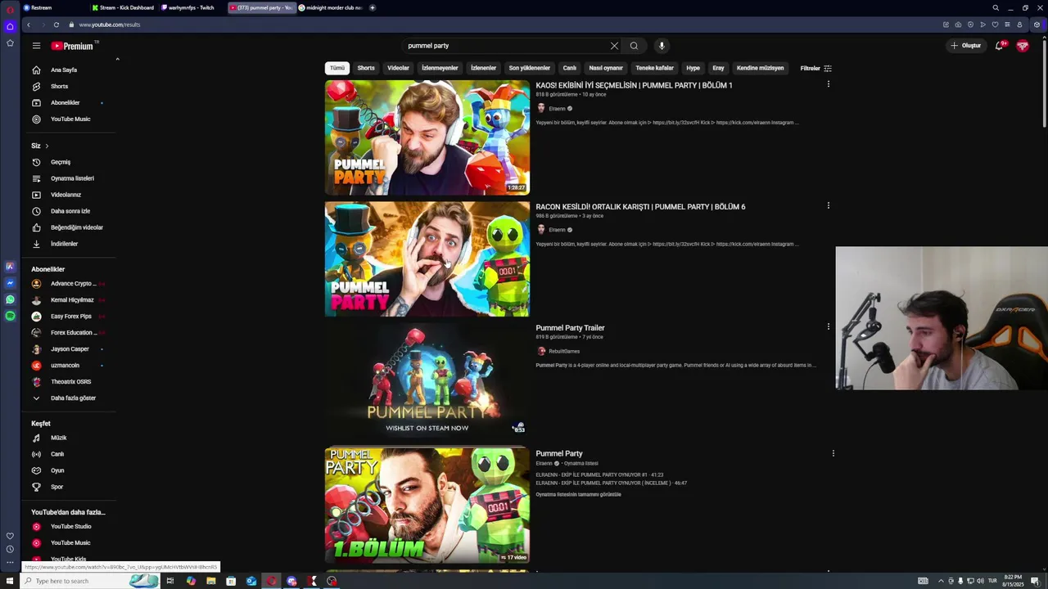Open more options for Pummel Party playlist
This screenshot has width=1048, height=589.
(833, 453)
